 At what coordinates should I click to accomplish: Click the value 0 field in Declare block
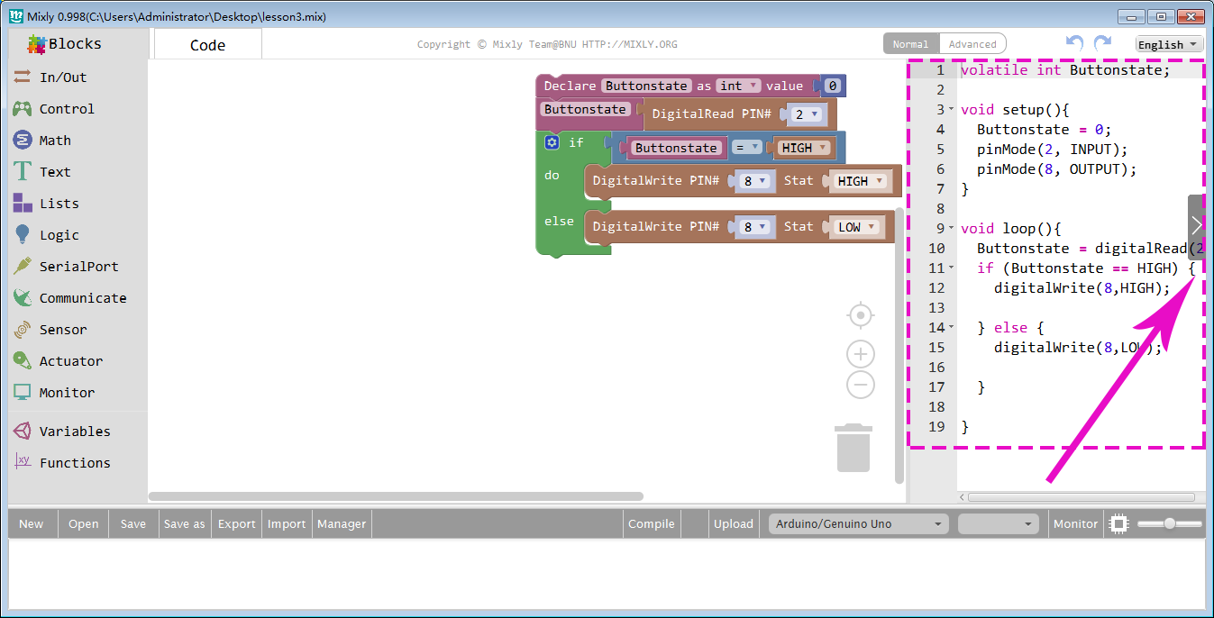click(x=833, y=86)
